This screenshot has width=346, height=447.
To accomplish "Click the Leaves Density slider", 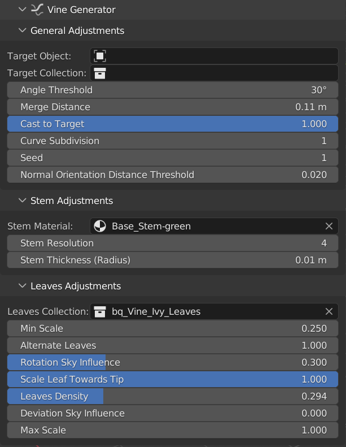I will [x=172, y=396].
